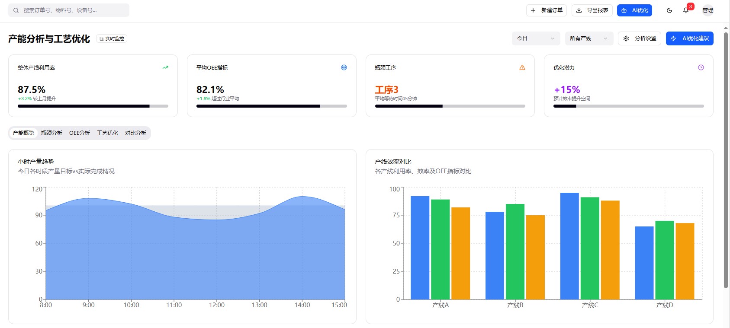Click the 新建订单 button
This screenshot has width=730, height=328.
point(547,10)
